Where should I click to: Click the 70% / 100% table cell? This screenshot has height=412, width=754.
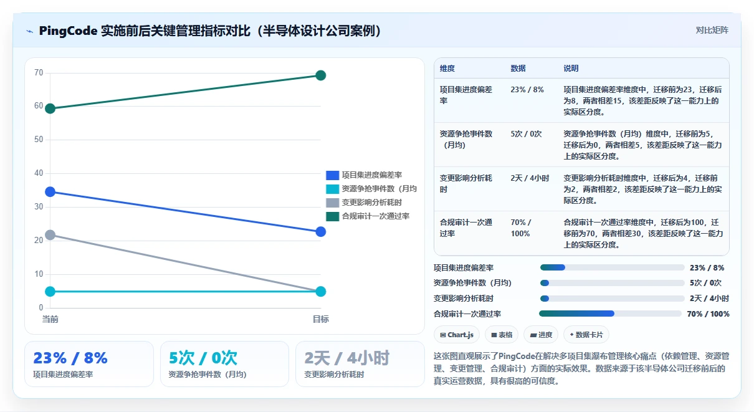(x=531, y=233)
